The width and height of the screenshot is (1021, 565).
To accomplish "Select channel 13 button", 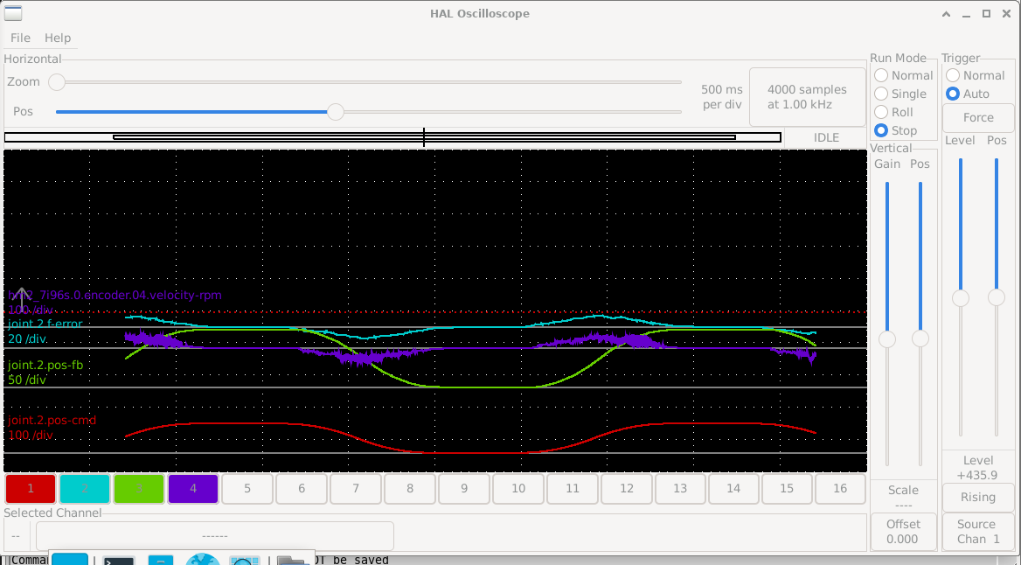I will [680, 488].
